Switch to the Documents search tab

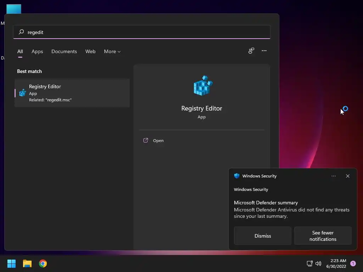coord(64,51)
